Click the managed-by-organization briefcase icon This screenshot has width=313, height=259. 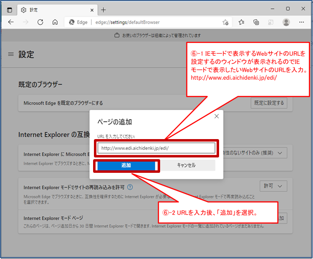coord(117,35)
